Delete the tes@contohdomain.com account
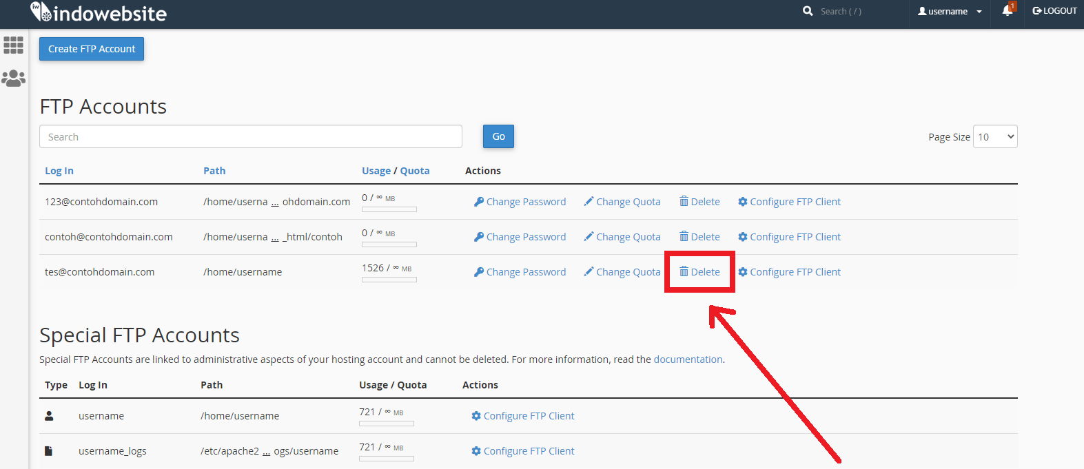Screen dimensions: 1084x469 click(x=699, y=272)
